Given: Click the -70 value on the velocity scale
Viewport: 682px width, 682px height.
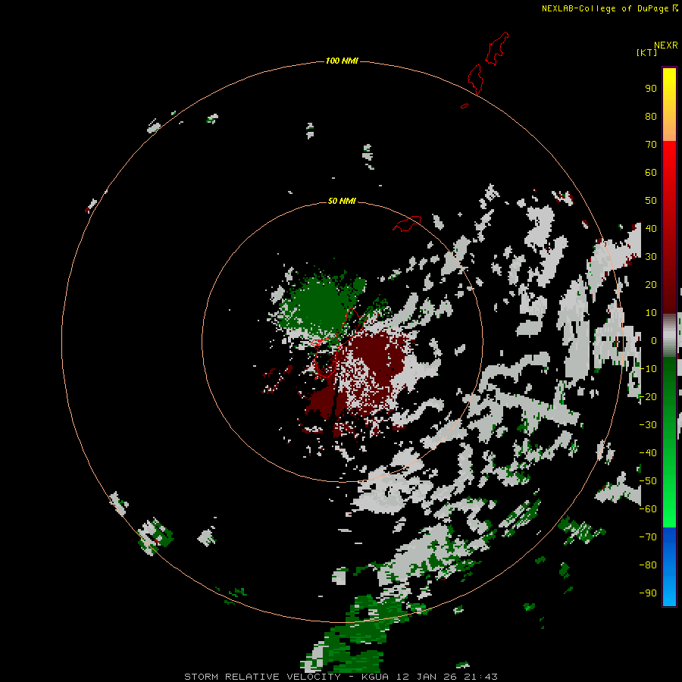Looking at the screenshot, I should (648, 537).
